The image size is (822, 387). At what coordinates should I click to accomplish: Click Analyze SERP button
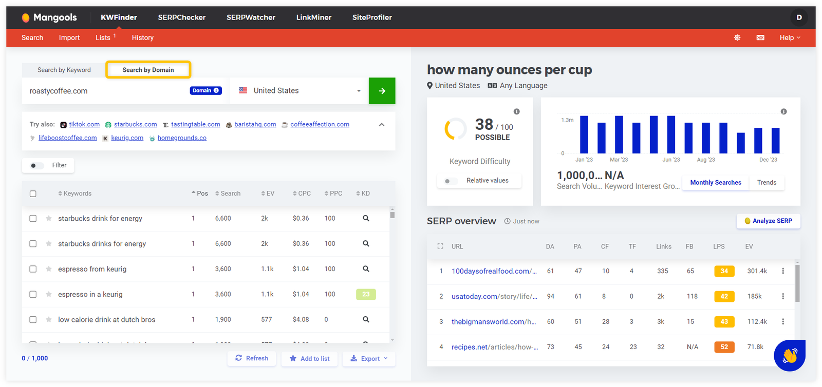point(769,221)
